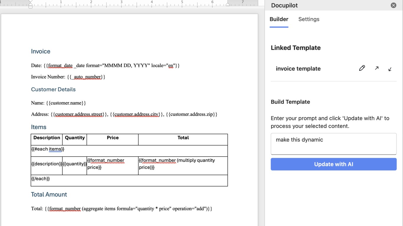Click the down-left arrow icon beside invoice template
This screenshot has width=403, height=226.
tap(390, 69)
